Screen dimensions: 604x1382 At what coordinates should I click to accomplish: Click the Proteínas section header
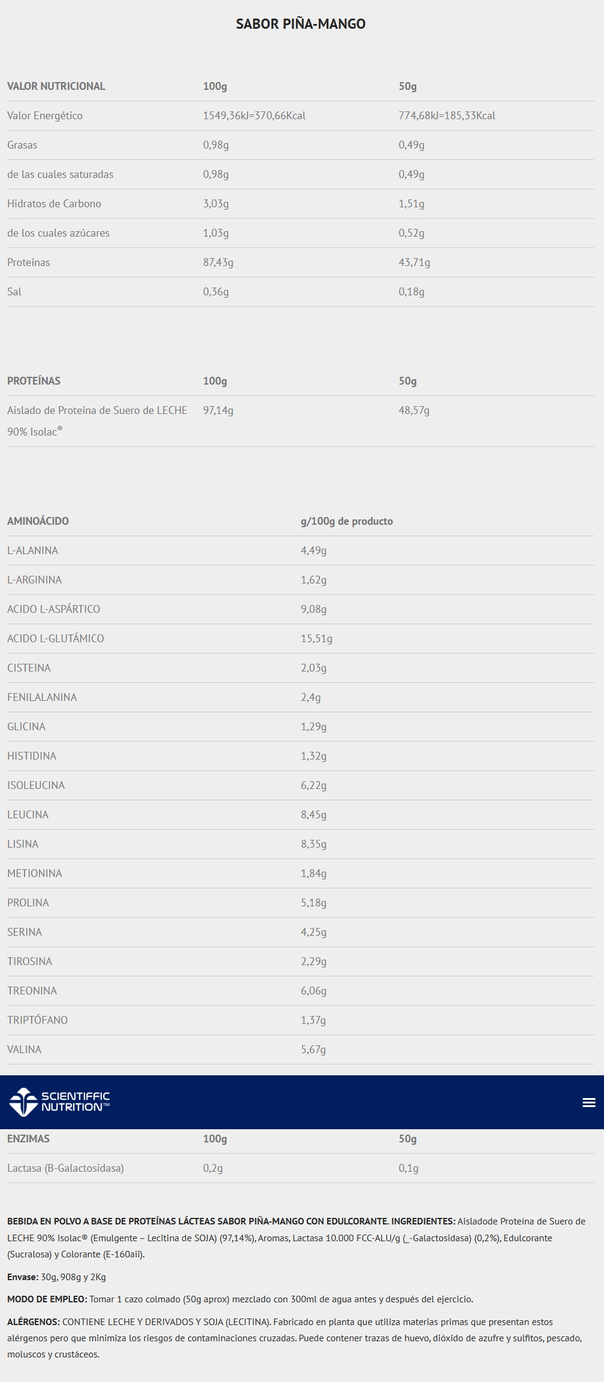pos(34,381)
